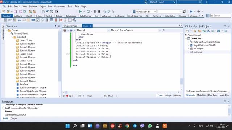Click the Save file icon in toolbar
Image resolution: width=232 pixels, height=130 pixels.
tap(15, 12)
